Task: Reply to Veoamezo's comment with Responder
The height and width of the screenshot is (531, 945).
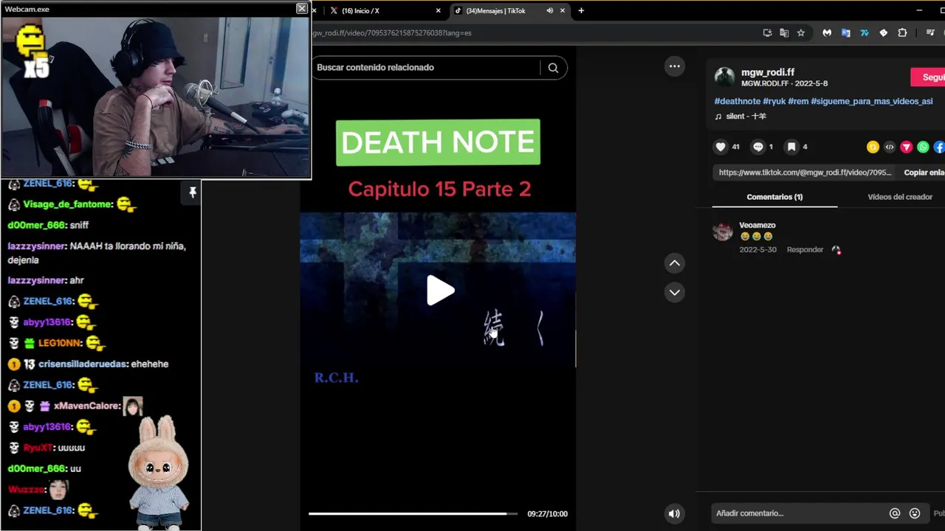Action: pos(805,250)
